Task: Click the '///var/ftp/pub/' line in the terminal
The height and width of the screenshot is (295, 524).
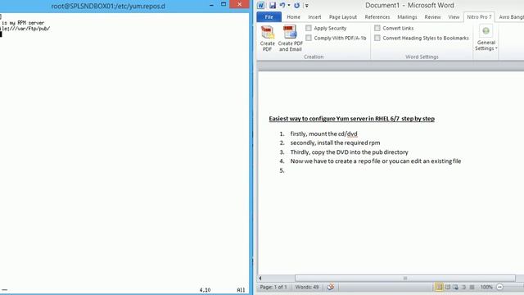Action: [x=25, y=29]
